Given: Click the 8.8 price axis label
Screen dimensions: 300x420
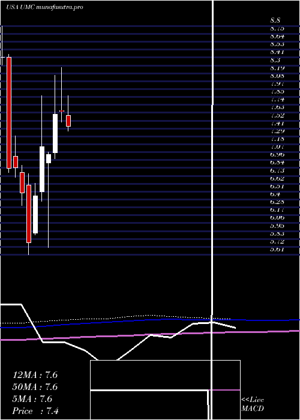Looking at the screenshot, I should (x=275, y=20).
